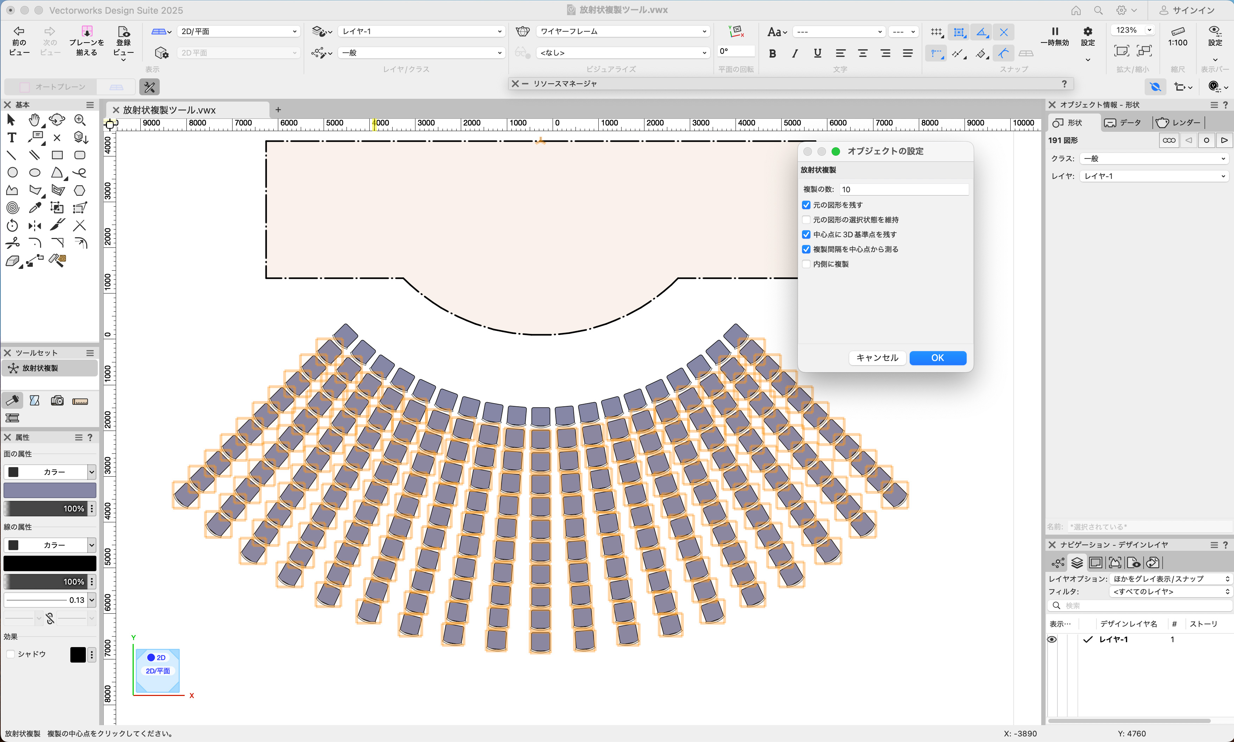This screenshot has width=1234, height=742.
Task: Select the Rectangle tool
Action: coord(57,155)
